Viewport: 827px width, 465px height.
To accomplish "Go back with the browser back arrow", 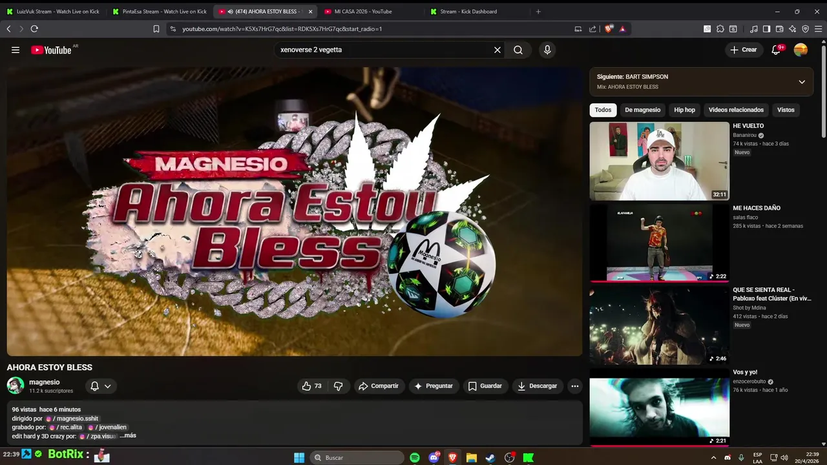I will (x=8, y=28).
